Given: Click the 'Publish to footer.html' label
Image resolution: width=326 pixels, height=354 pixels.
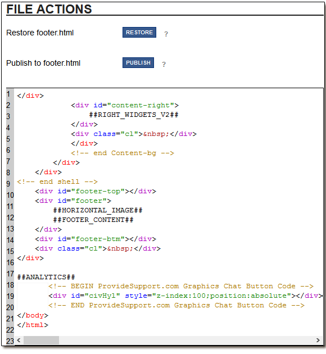Looking at the screenshot, I should tap(43, 63).
